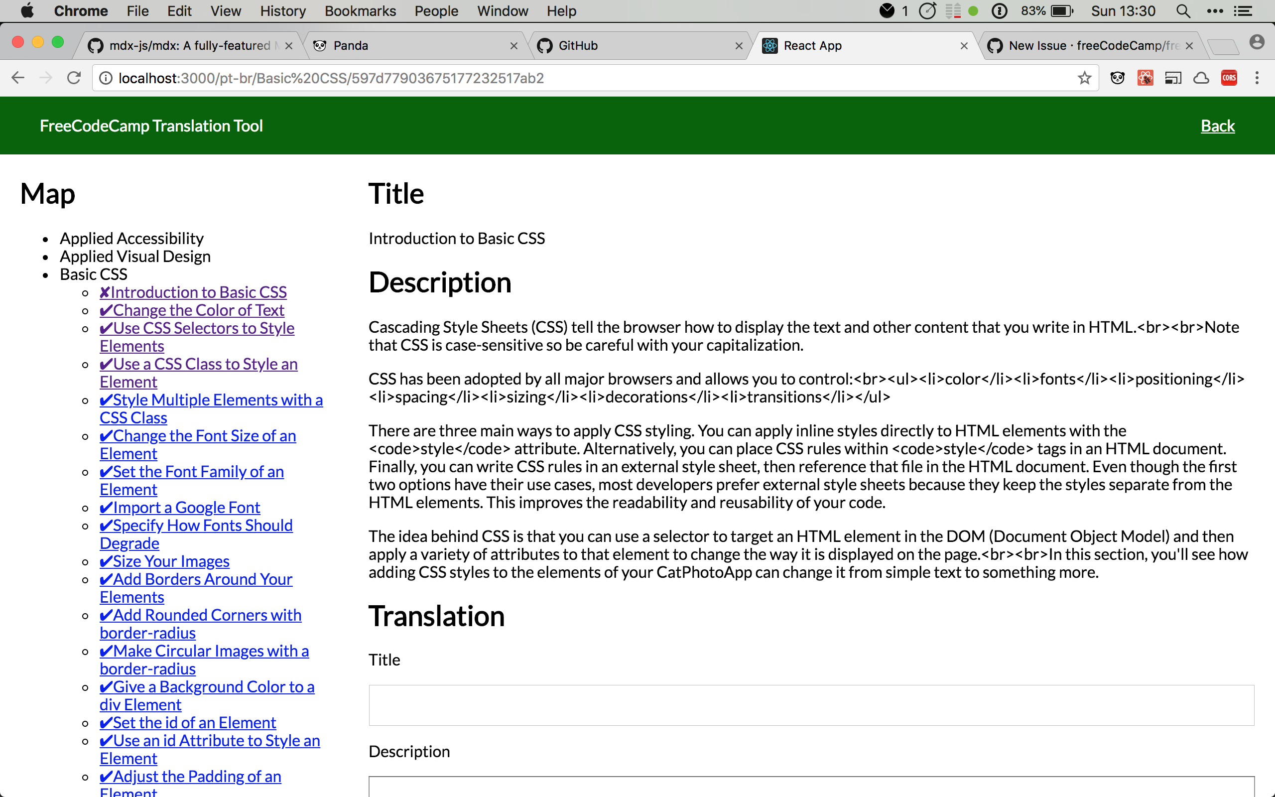Click the translation Title input field
Viewport: 1275px width, 797px height.
811,705
